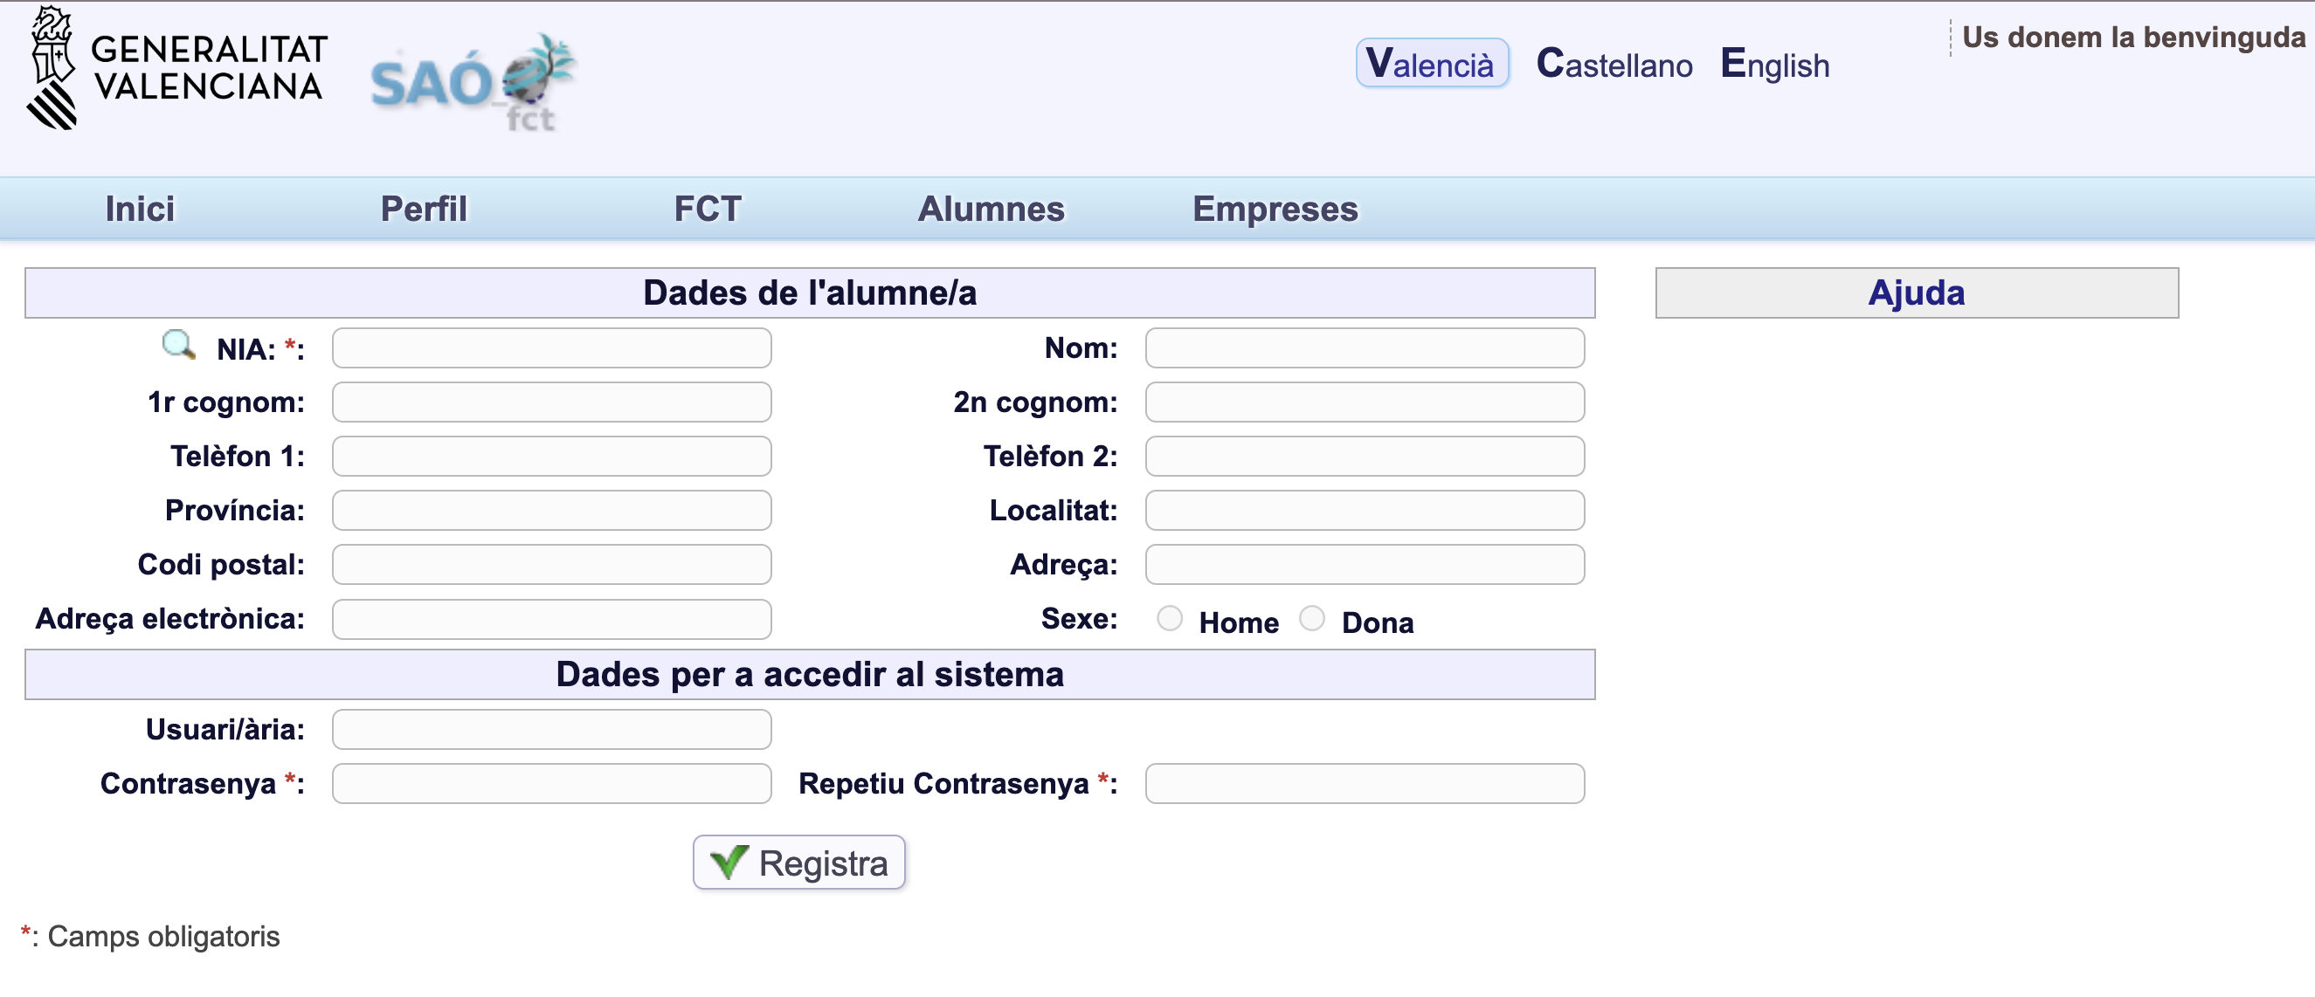The height and width of the screenshot is (997, 2315).
Task: Open the FCT menu
Action: [x=708, y=210]
